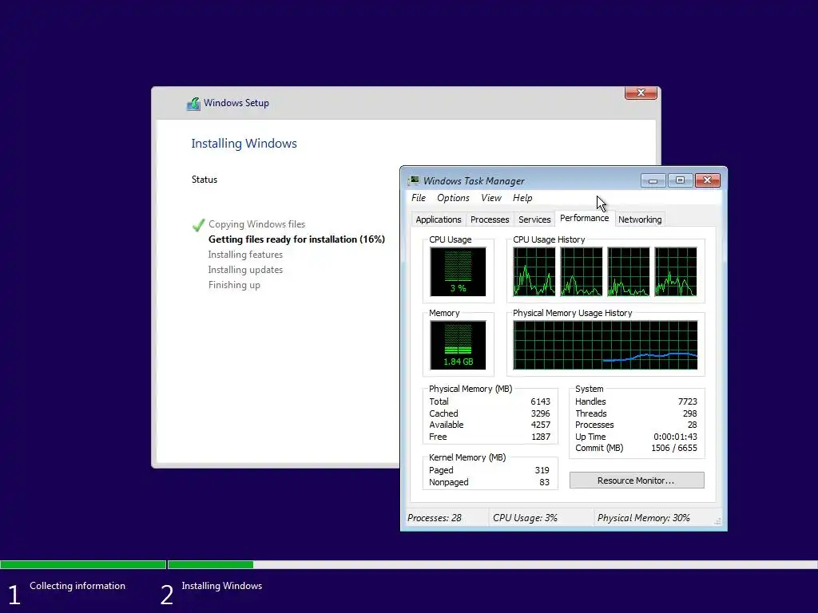Switch to the Applications tab

[x=439, y=219]
